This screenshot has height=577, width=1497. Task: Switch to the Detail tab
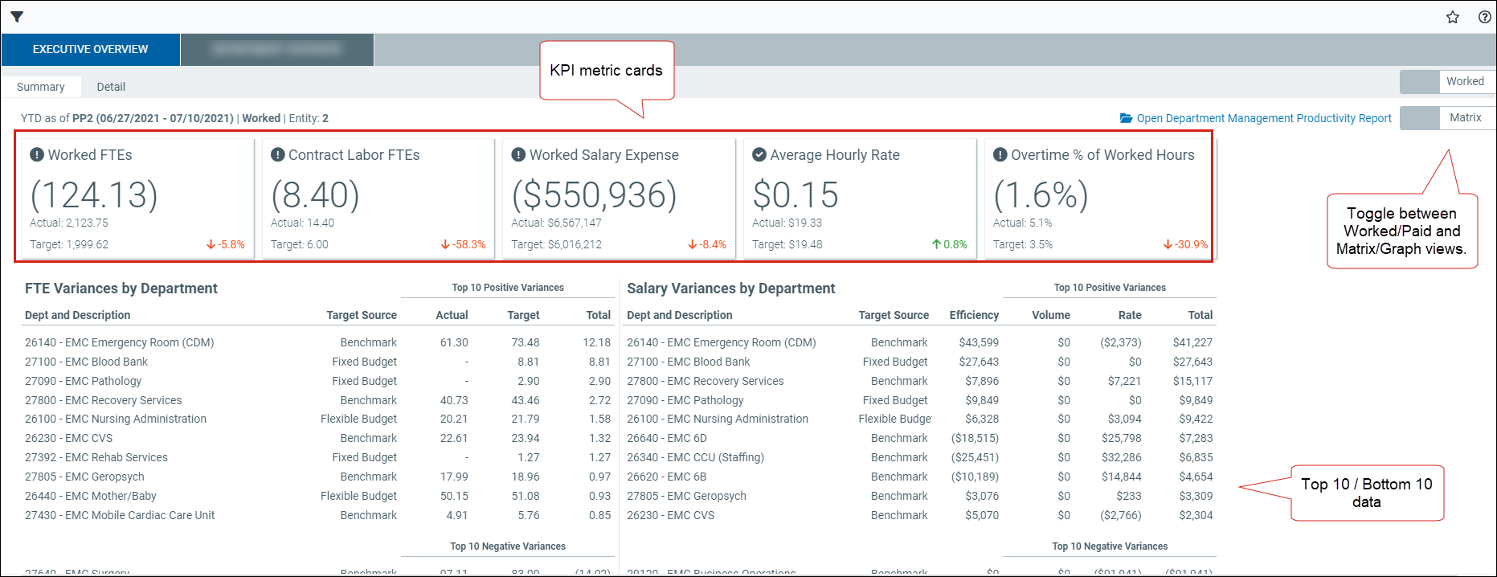click(x=111, y=87)
